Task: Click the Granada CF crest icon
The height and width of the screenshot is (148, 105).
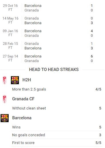Action: click(x=5, y=99)
